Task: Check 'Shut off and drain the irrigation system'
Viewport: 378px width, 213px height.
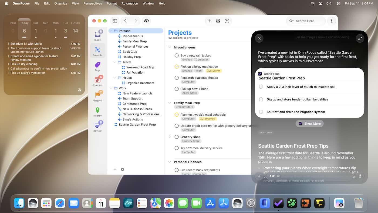Action: (261, 112)
